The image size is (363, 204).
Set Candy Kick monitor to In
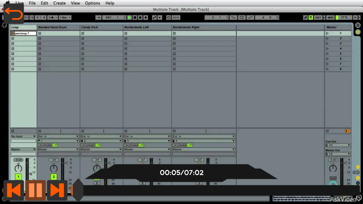pos(83,145)
